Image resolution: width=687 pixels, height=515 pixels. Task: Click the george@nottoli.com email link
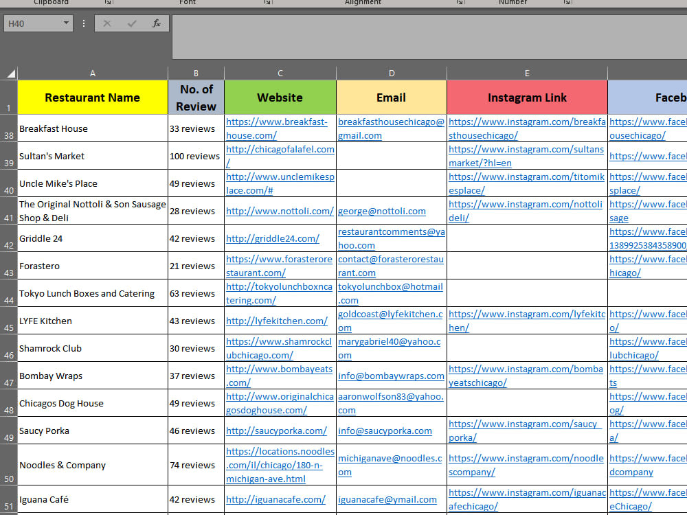(381, 211)
